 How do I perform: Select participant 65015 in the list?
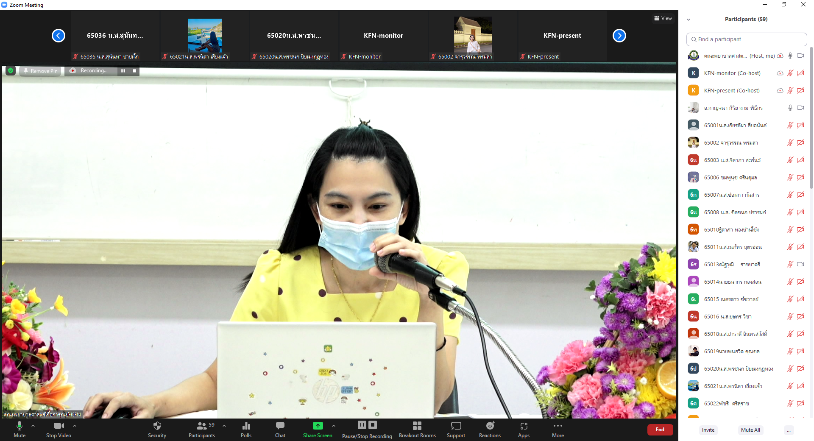[x=746, y=299]
